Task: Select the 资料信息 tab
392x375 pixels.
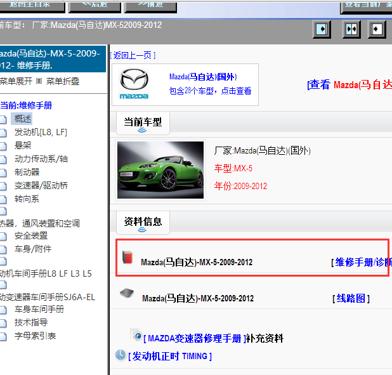Action: pos(143,222)
